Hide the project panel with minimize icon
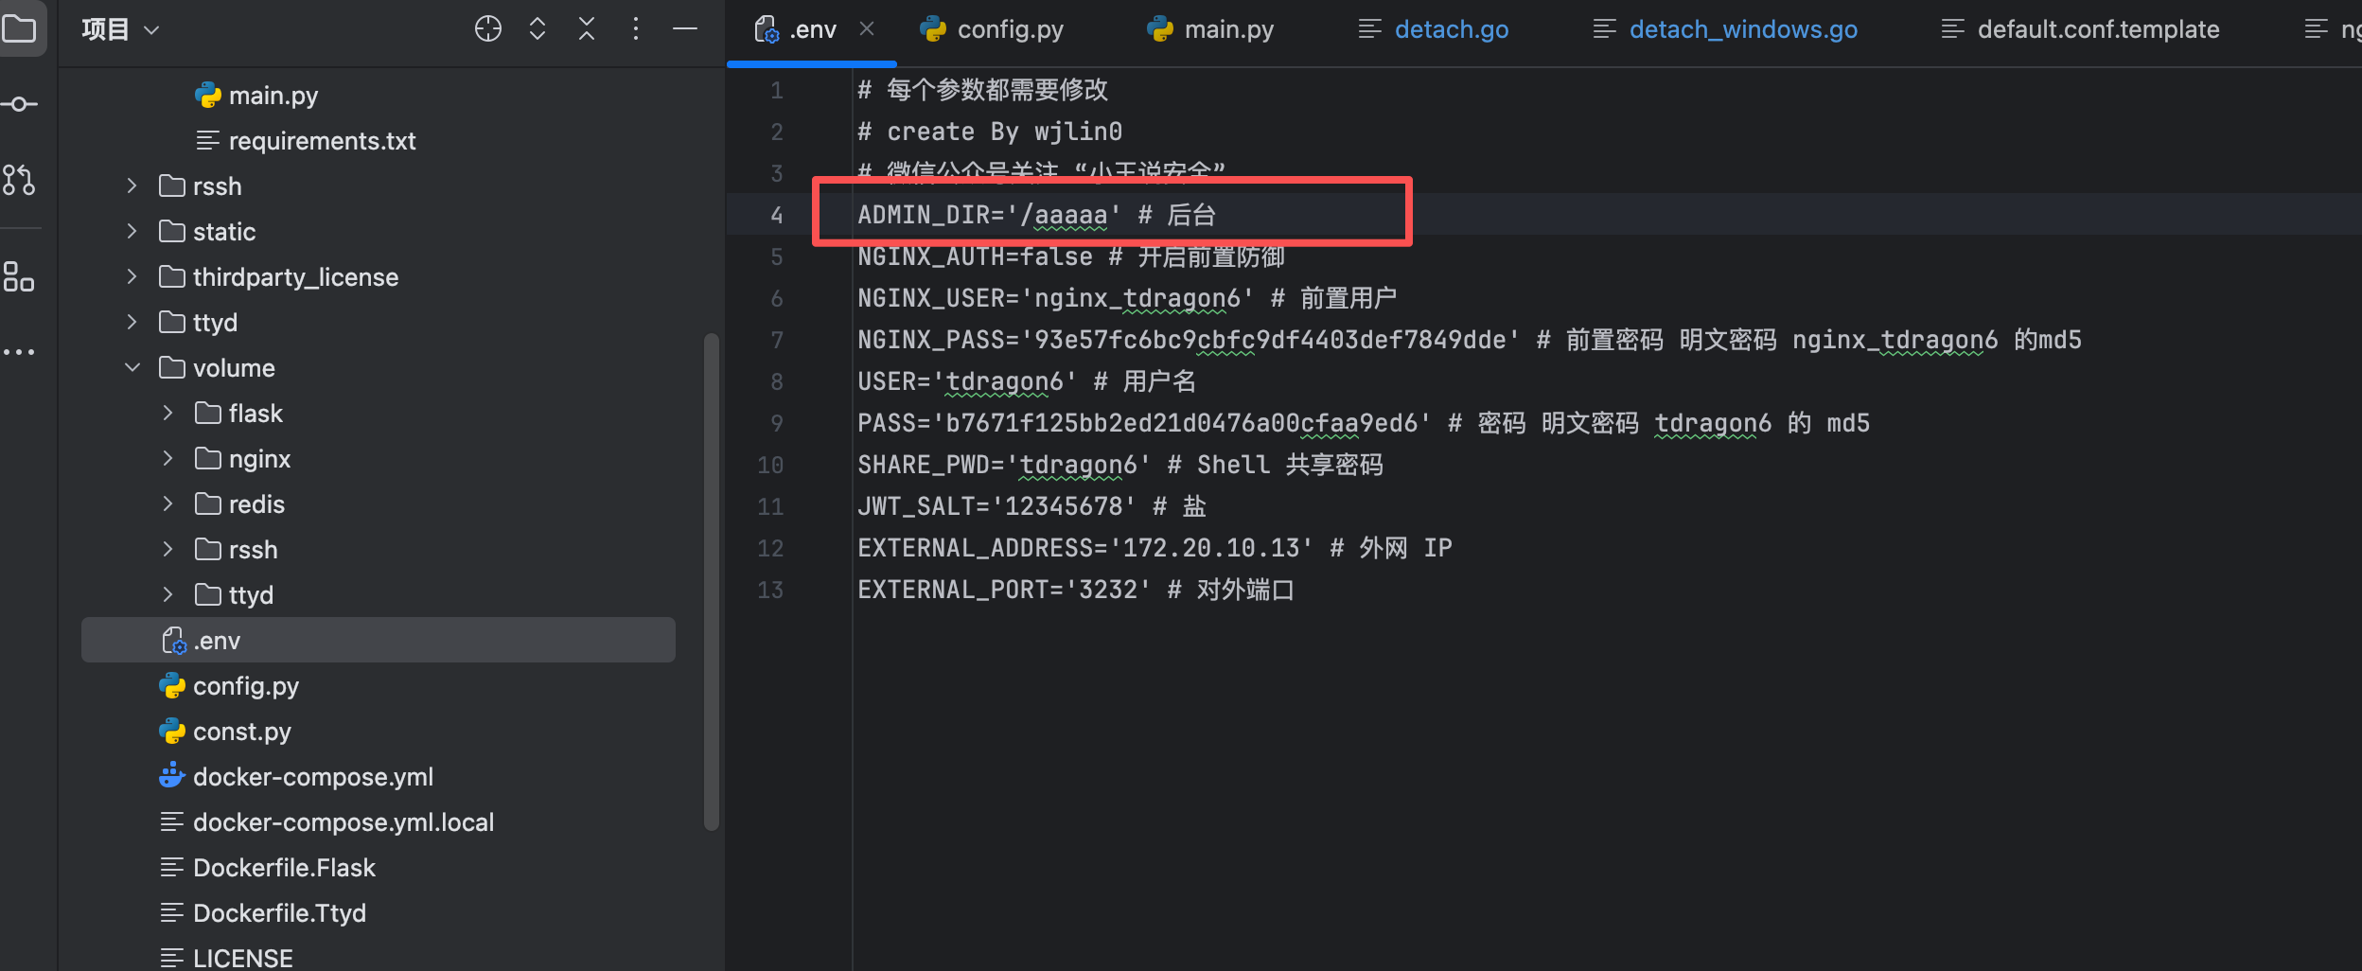Image resolution: width=2362 pixels, height=971 pixels. (685, 29)
